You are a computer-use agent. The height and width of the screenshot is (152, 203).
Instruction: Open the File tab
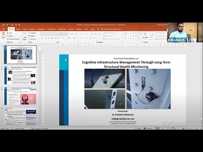coord(3,29)
